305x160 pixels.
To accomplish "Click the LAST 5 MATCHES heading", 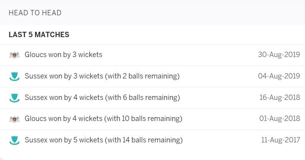I will click(x=39, y=35).
